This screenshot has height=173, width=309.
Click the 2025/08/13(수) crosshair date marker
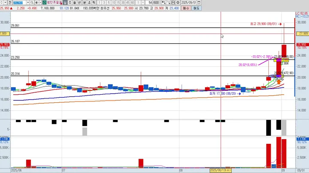pos(221,170)
